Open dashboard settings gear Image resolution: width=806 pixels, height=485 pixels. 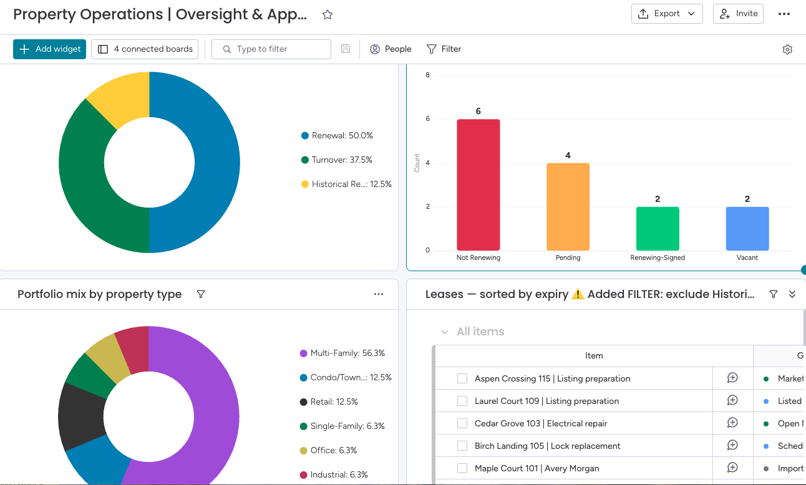tap(787, 49)
